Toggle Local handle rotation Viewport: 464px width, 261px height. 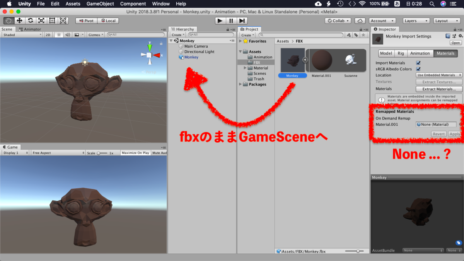[x=108, y=20]
